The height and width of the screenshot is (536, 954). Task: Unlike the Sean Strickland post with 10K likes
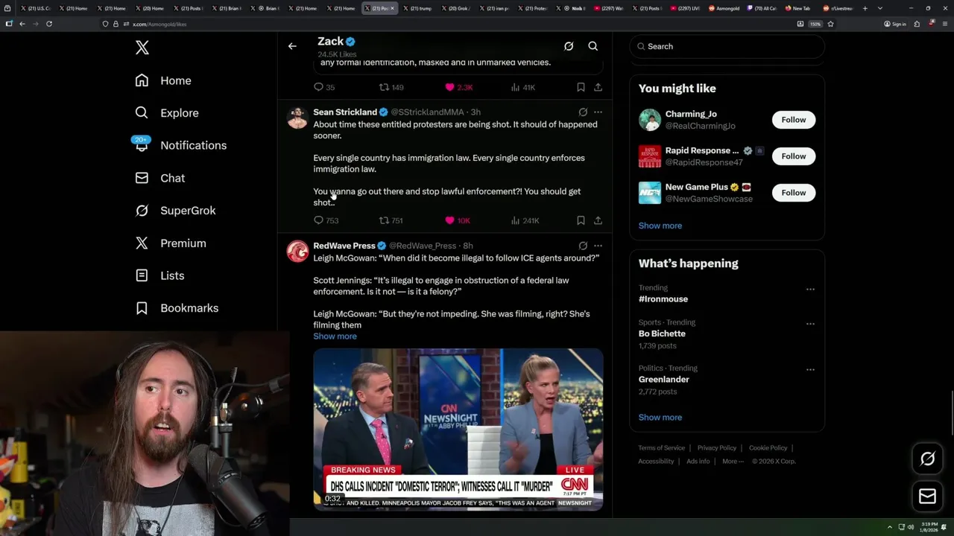(457, 220)
